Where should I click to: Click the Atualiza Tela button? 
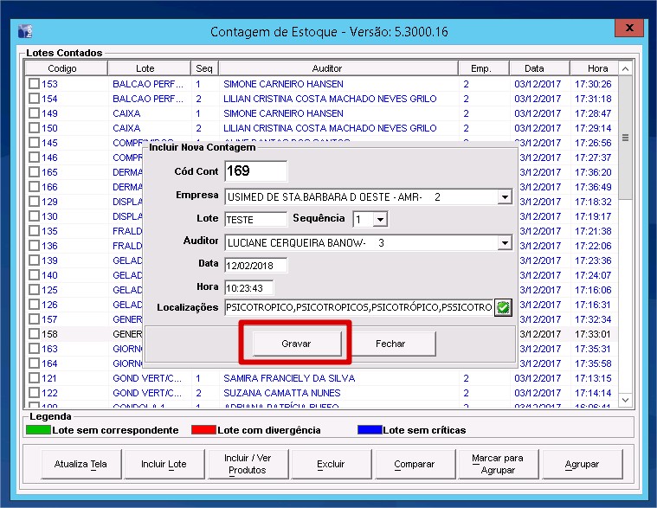tap(81, 464)
